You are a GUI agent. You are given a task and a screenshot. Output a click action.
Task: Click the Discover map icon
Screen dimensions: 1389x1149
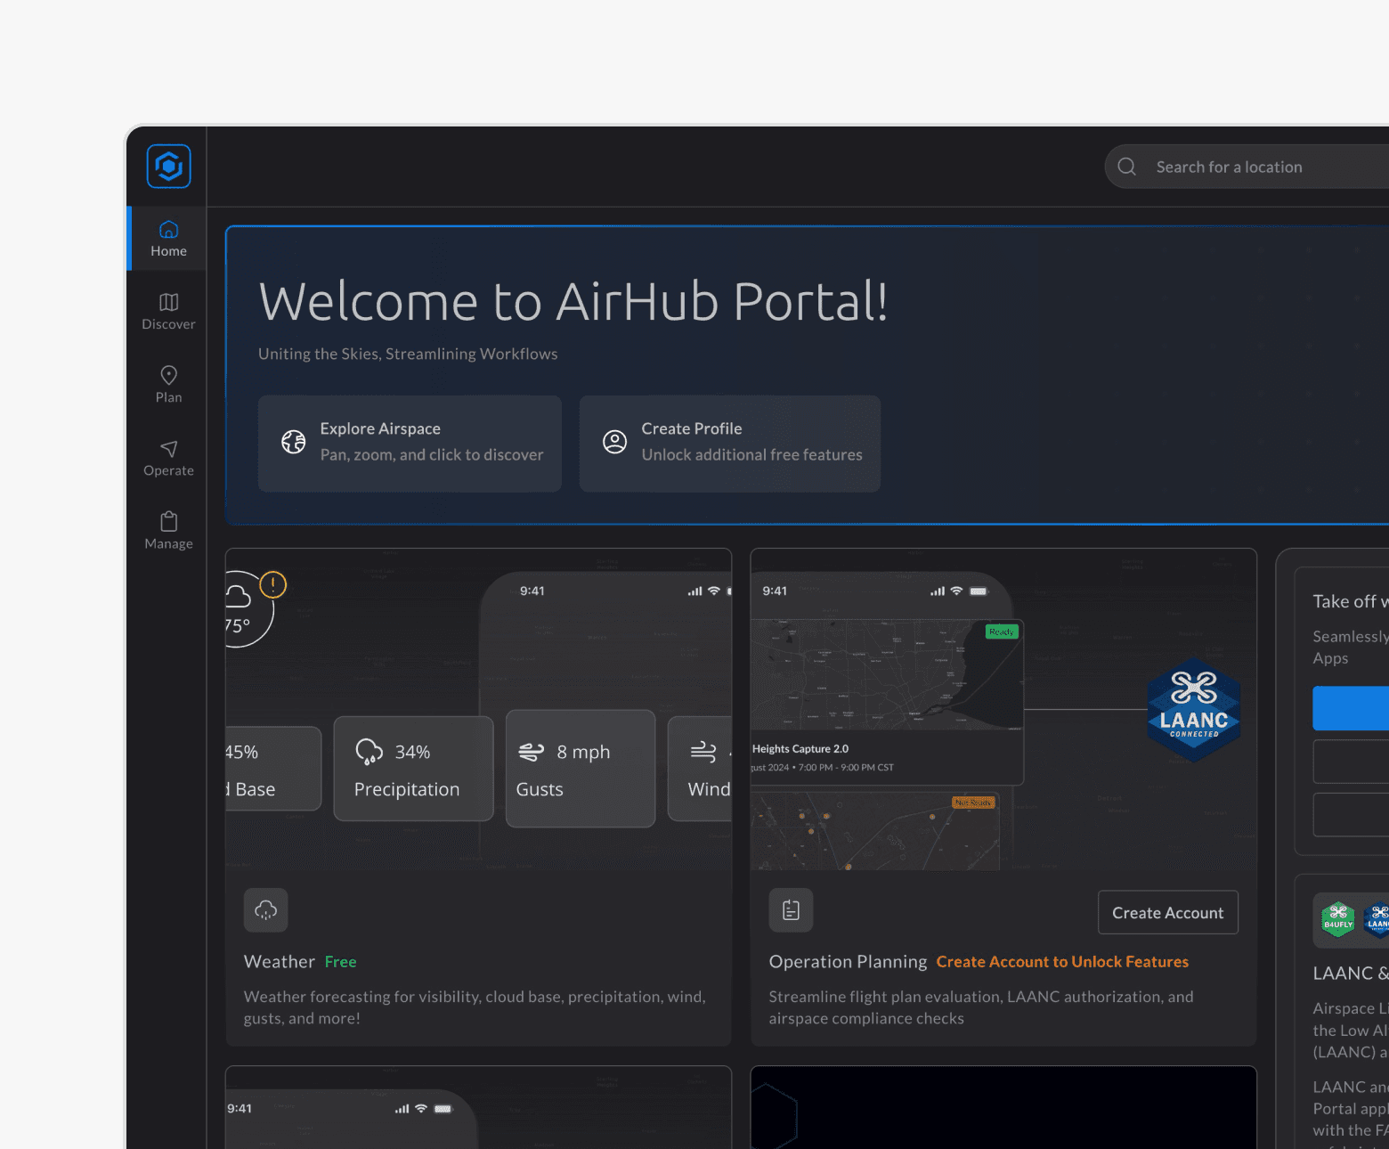tap(168, 302)
